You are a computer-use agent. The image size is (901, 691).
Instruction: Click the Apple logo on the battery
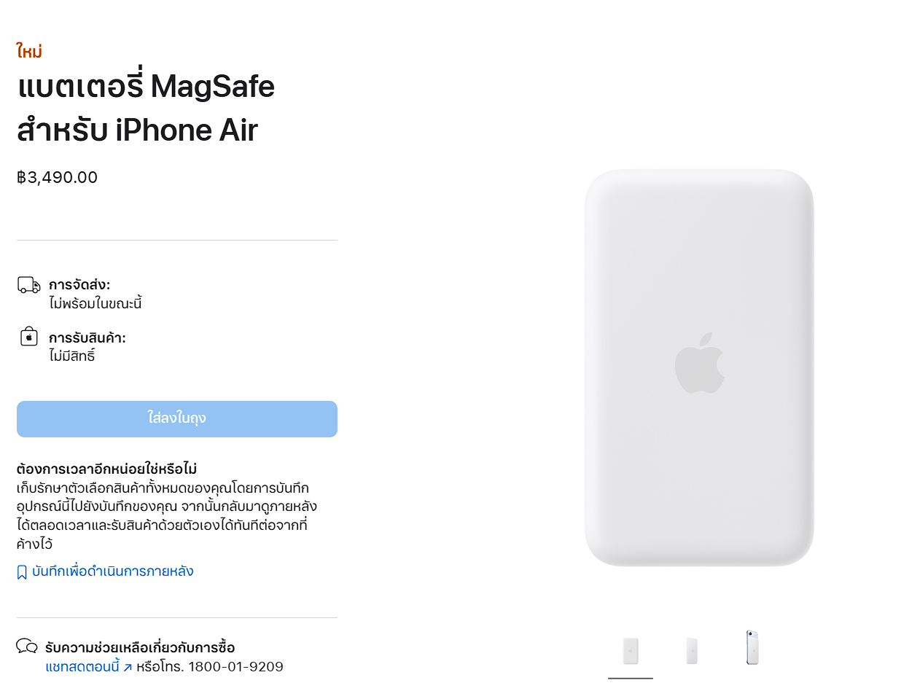coord(699,364)
